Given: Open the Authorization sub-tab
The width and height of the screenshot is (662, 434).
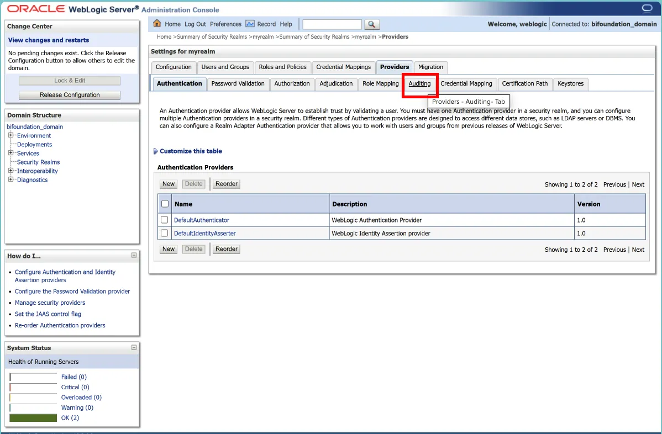Looking at the screenshot, I should point(292,83).
